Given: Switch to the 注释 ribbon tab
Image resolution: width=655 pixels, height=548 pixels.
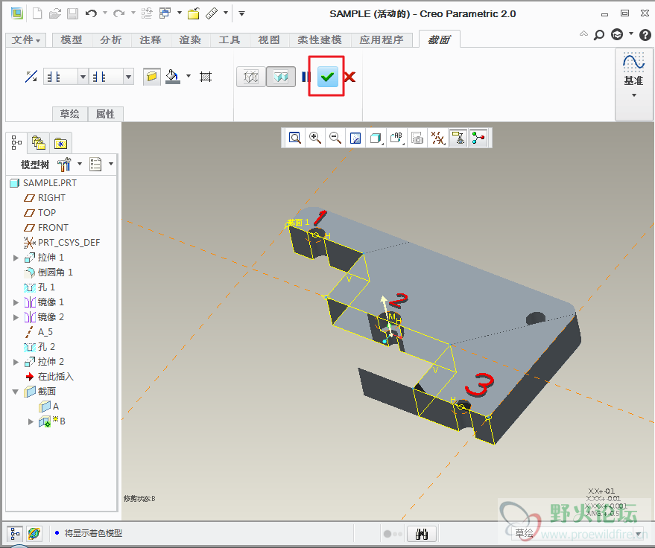Looking at the screenshot, I should click(x=151, y=39).
